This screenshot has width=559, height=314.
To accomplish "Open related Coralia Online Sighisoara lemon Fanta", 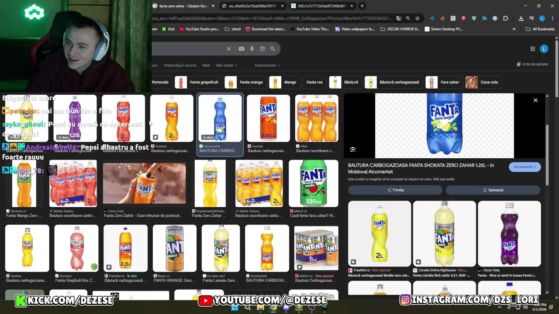I will tap(444, 234).
